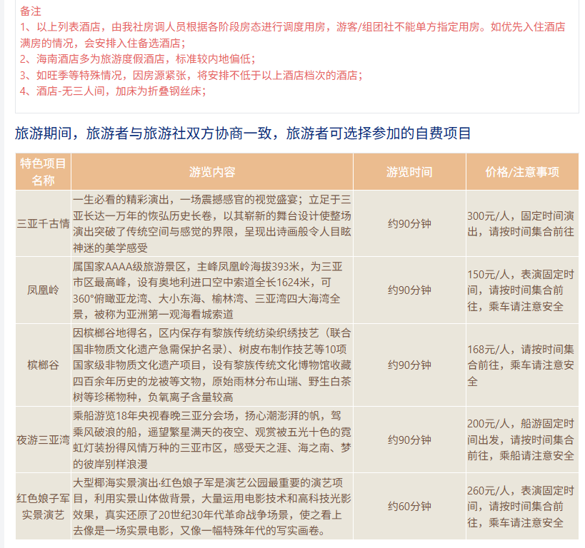Click the 特色项目名称 column header
Viewport: 585px width, 548px height.
pyautogui.click(x=43, y=171)
